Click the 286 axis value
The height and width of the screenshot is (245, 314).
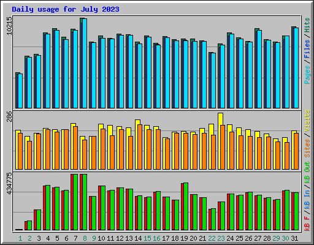[x=9, y=116]
